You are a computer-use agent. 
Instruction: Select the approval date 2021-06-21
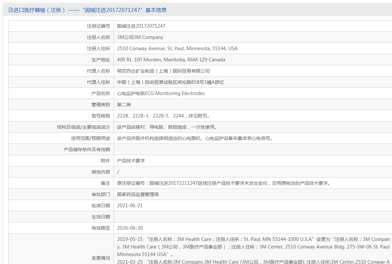coord(130,205)
